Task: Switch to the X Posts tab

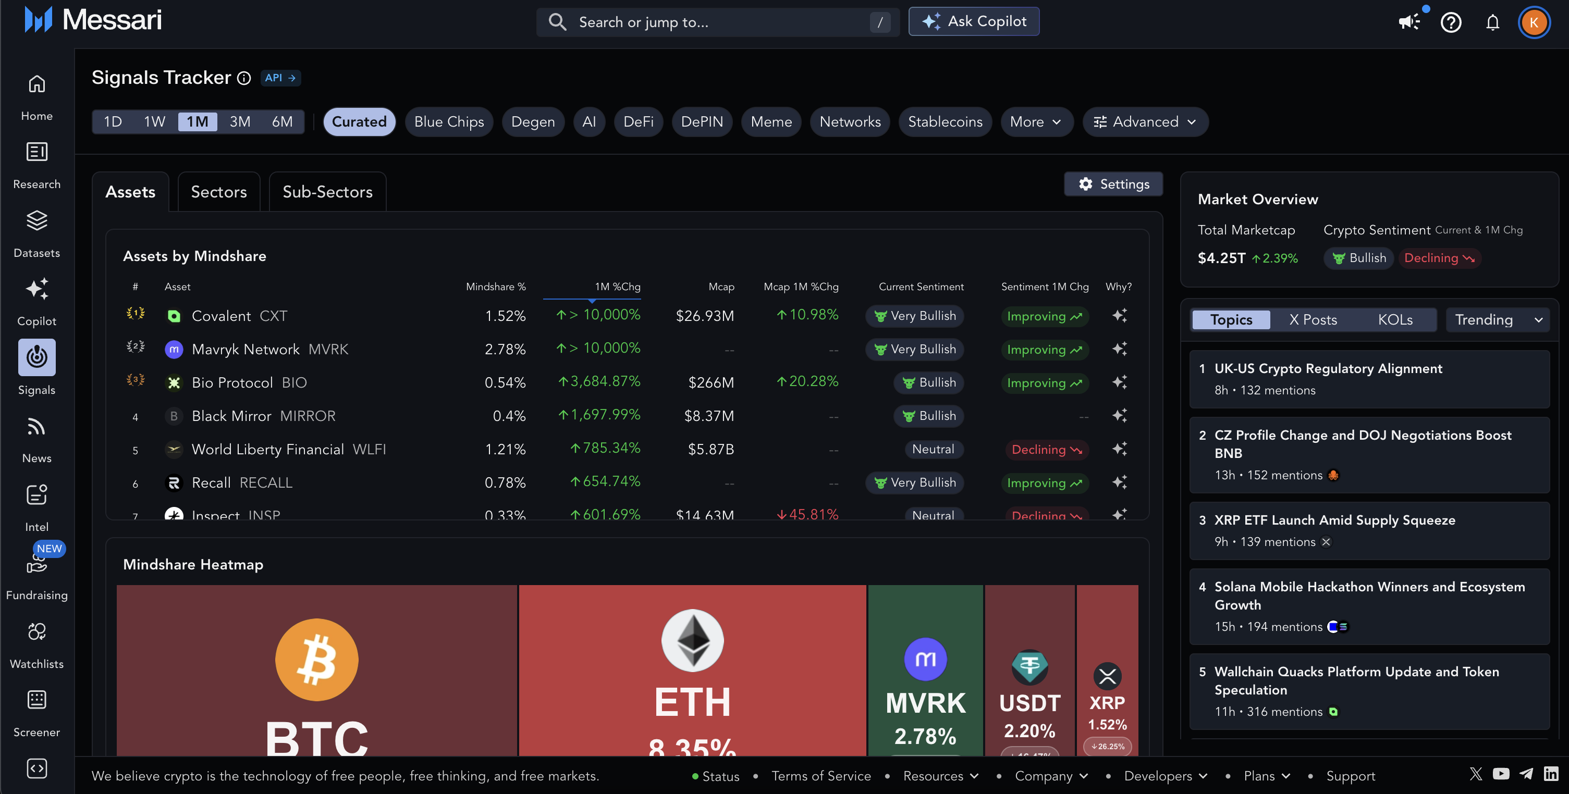Action: coord(1313,320)
